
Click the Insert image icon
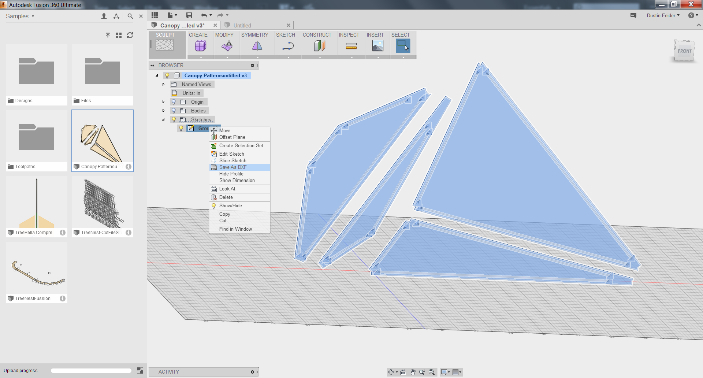[378, 46]
